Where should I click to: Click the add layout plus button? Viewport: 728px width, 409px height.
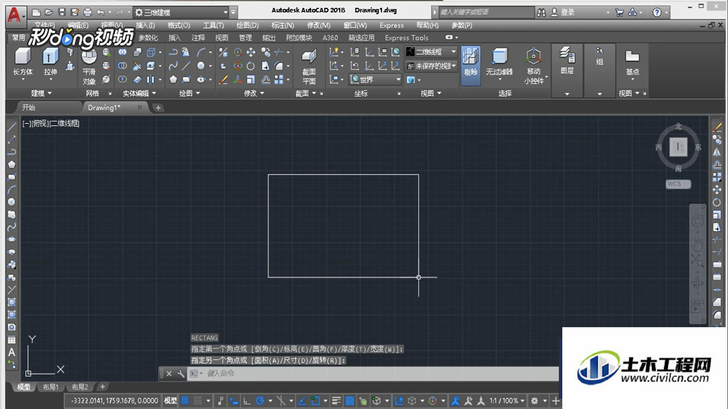[x=102, y=387]
